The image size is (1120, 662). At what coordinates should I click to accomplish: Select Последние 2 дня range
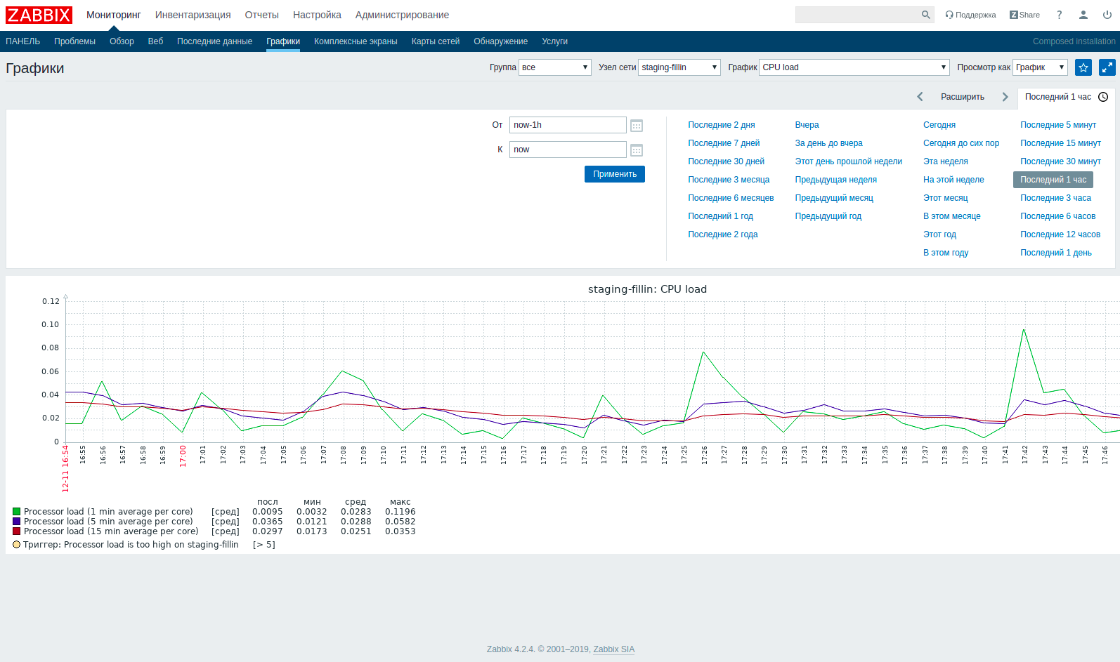click(721, 125)
